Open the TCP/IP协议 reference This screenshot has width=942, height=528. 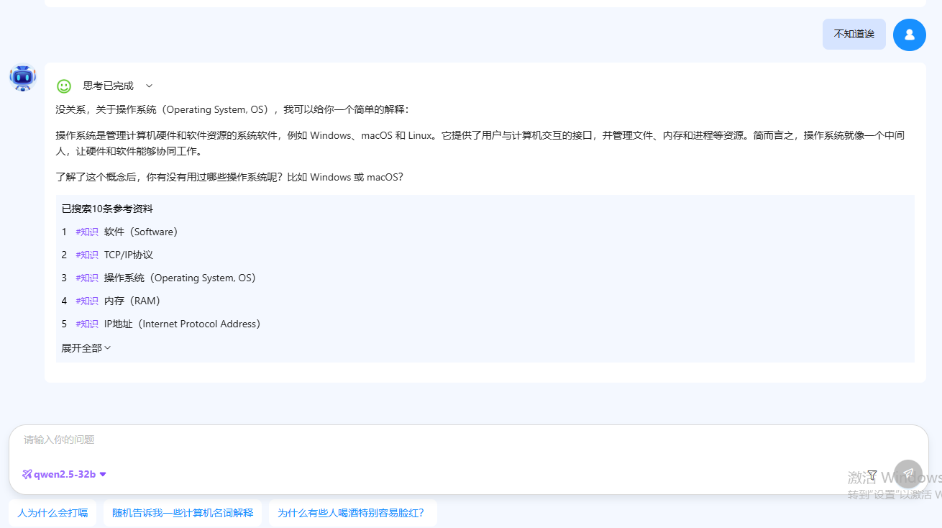[x=129, y=255]
